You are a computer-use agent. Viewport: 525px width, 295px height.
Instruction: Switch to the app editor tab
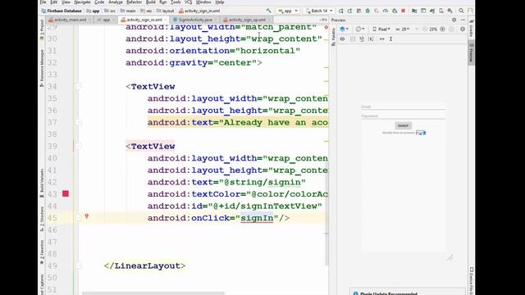pos(106,20)
